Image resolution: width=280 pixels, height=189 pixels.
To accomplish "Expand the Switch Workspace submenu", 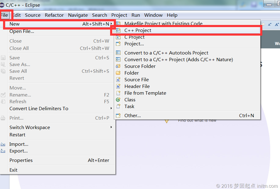I will click(x=61, y=128).
